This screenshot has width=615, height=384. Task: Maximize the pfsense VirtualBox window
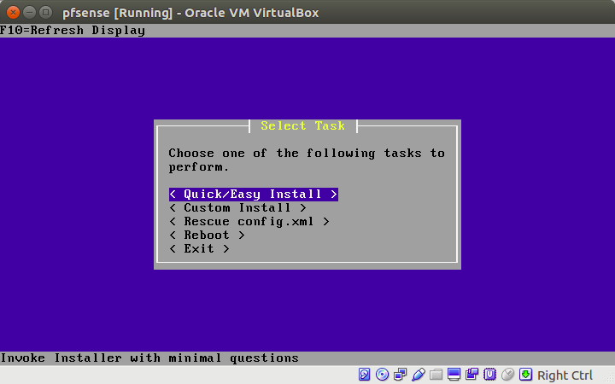(x=46, y=13)
